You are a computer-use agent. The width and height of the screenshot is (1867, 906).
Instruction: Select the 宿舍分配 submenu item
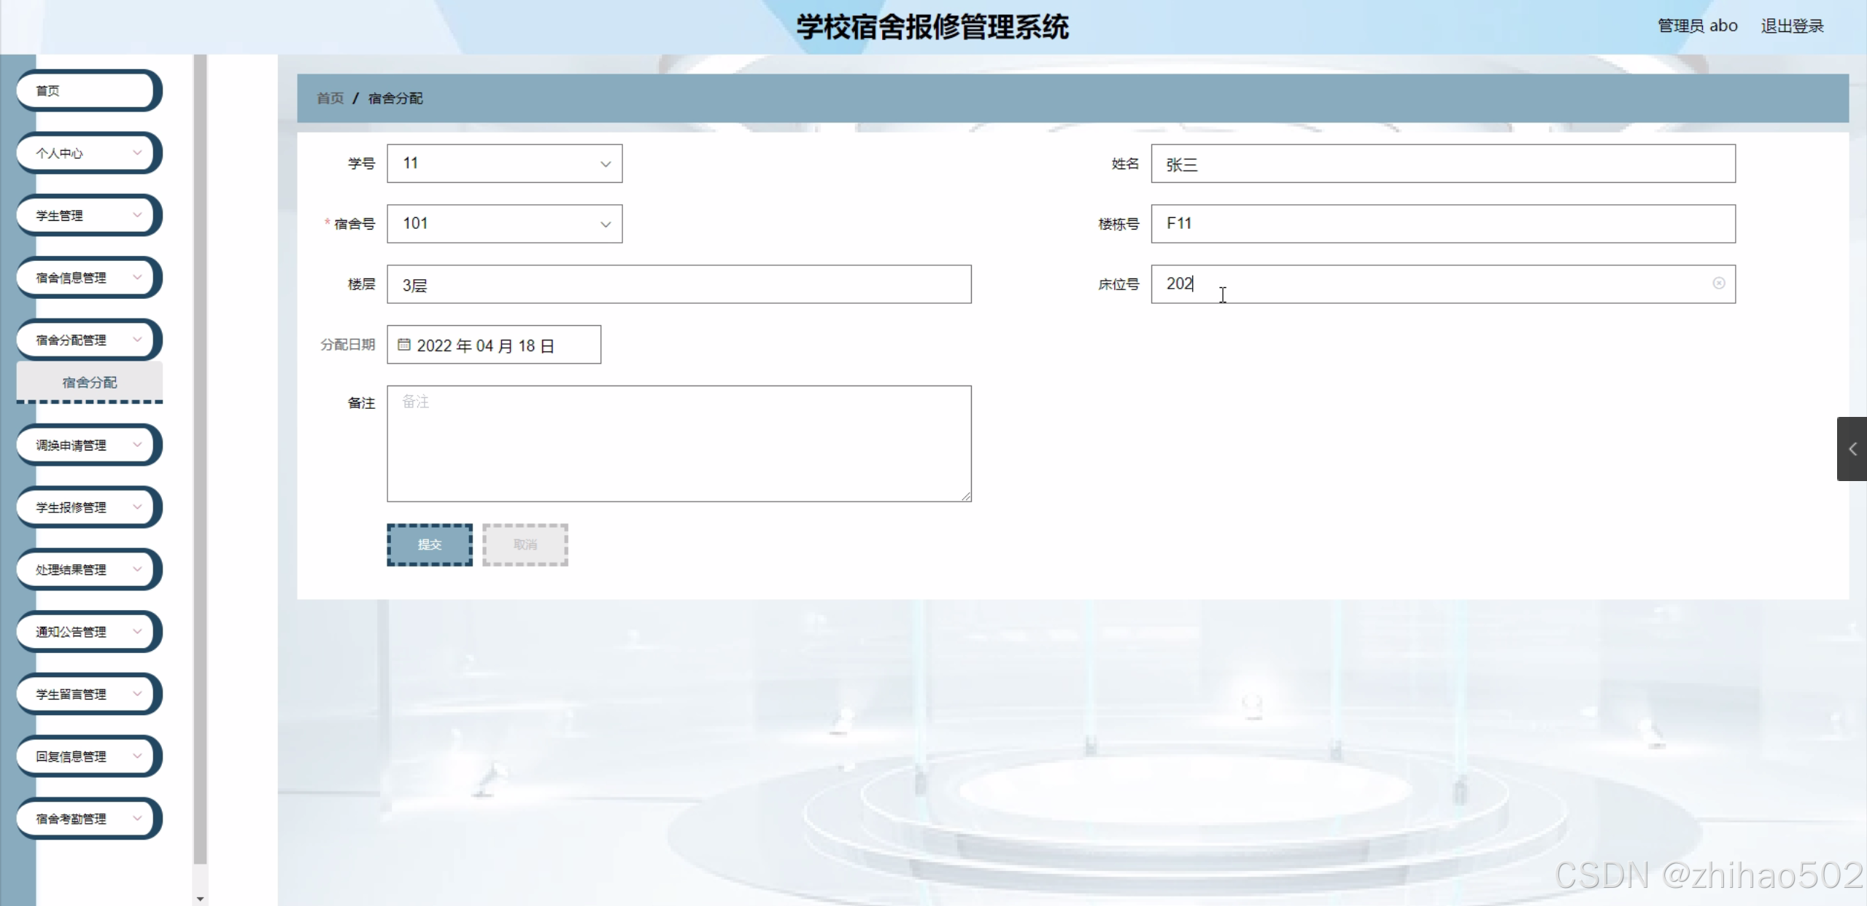pos(89,383)
